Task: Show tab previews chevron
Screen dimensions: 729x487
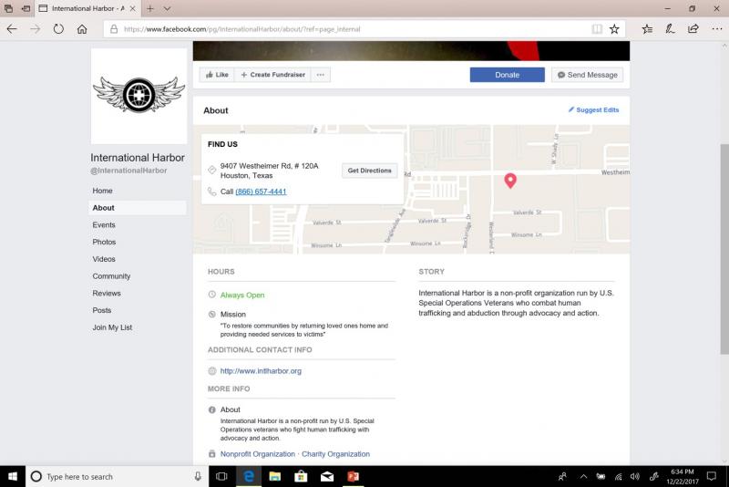Action: click(x=167, y=8)
